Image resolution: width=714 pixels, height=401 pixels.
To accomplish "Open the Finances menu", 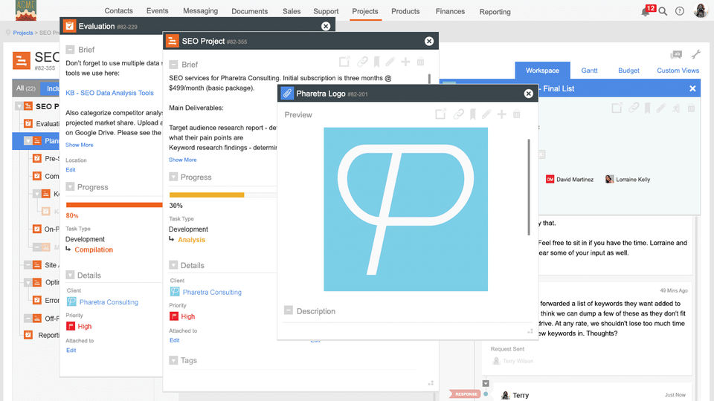I will [450, 11].
